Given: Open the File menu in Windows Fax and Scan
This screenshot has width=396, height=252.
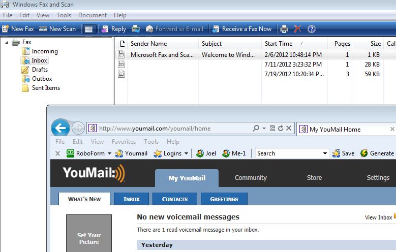Looking at the screenshot, I should click(x=8, y=15).
